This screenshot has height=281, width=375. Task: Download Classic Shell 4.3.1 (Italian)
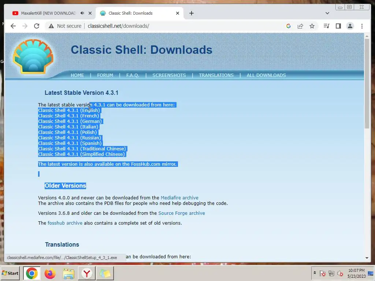pyautogui.click(x=68, y=127)
